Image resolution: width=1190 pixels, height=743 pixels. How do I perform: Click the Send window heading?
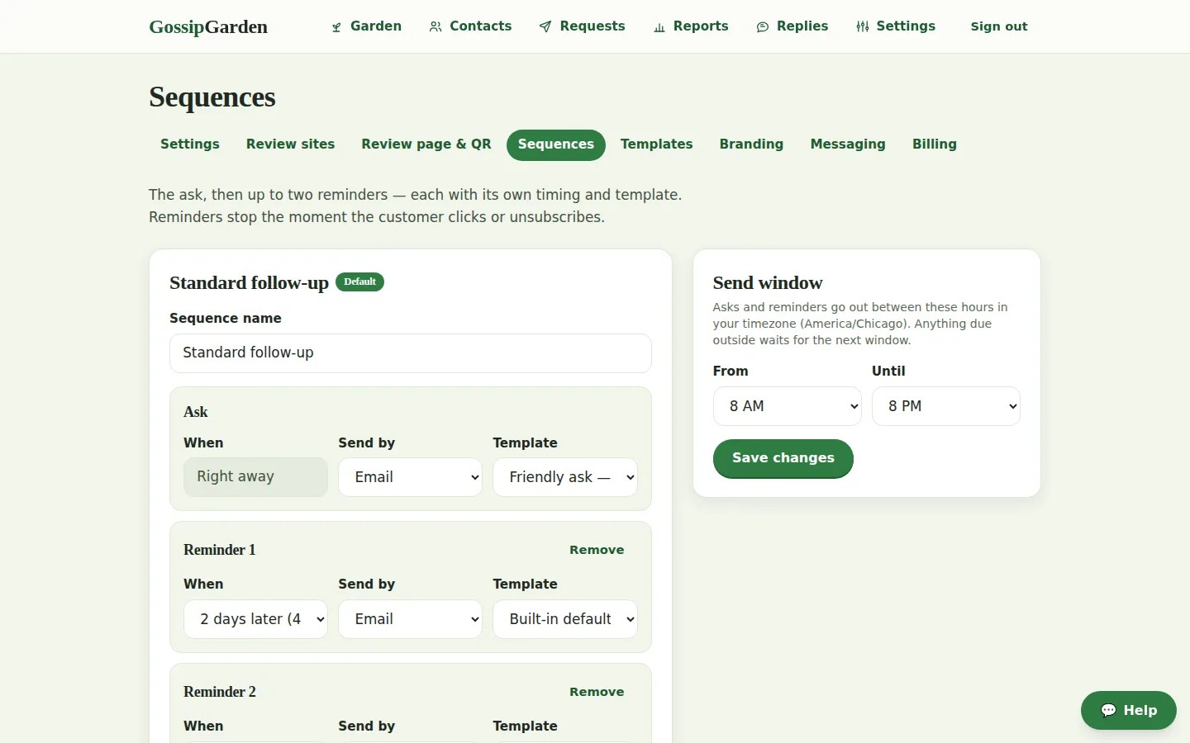pos(768,282)
